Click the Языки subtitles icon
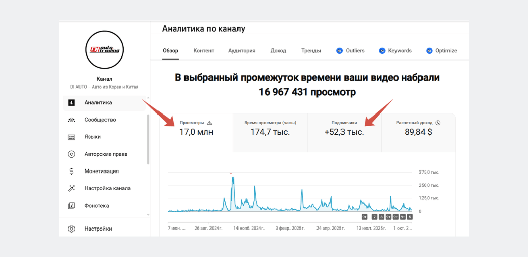This screenshot has width=528, height=257. [x=71, y=137]
